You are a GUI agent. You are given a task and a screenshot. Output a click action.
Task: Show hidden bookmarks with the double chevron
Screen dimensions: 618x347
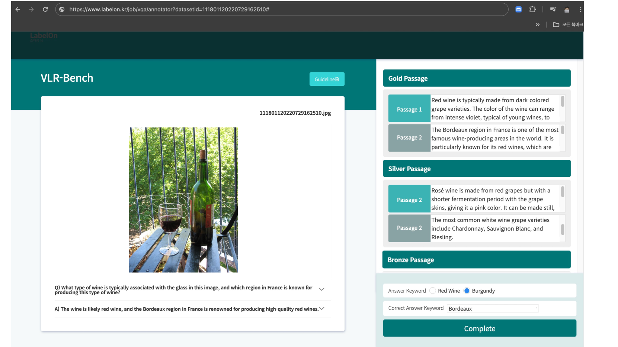tap(538, 25)
